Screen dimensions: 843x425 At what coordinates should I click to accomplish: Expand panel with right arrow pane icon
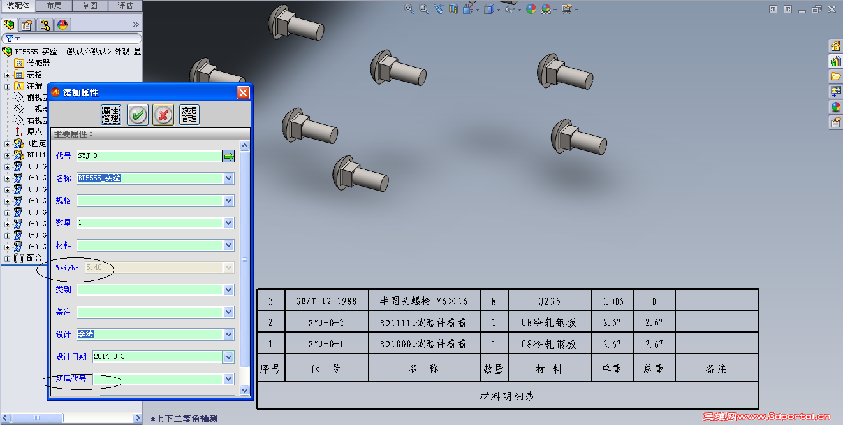[x=788, y=9]
